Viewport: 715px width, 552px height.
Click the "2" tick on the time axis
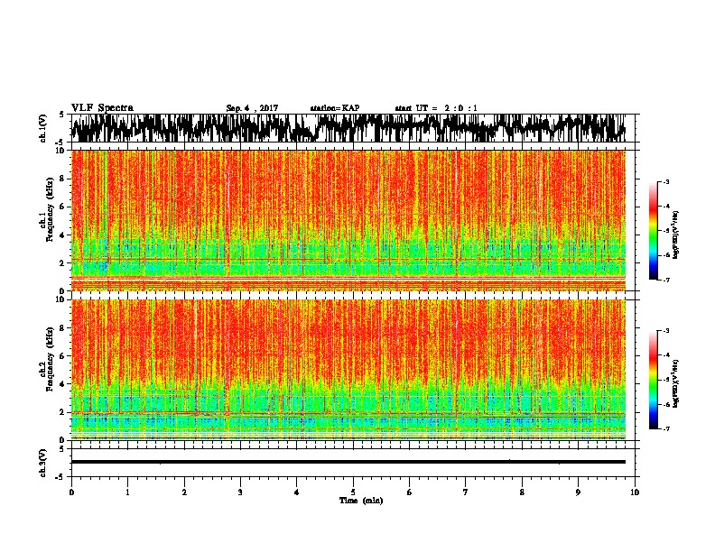(x=184, y=492)
